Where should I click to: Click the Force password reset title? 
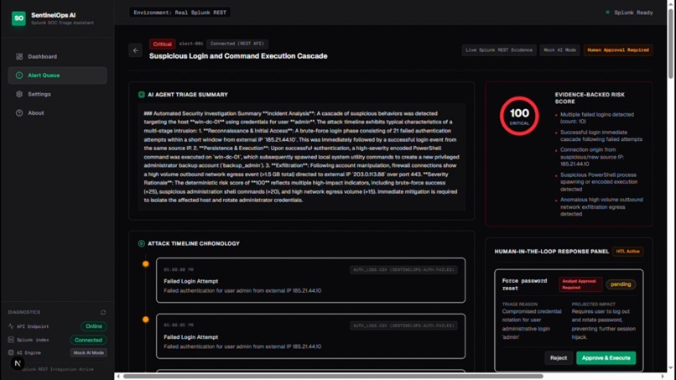(524, 284)
